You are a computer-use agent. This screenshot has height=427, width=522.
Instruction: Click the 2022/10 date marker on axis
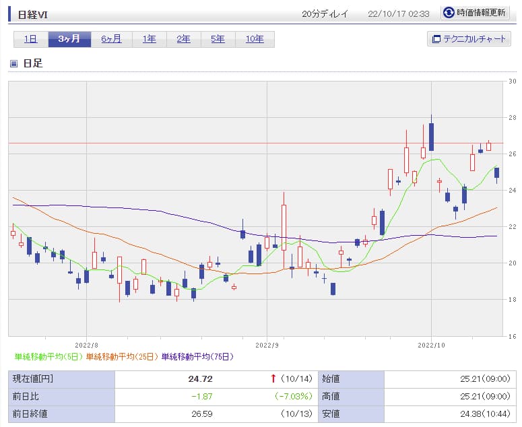coord(431,344)
